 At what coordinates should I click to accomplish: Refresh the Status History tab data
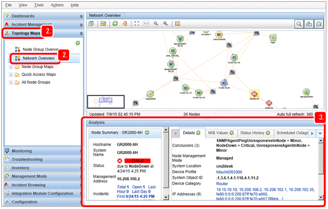[x=268, y=133]
